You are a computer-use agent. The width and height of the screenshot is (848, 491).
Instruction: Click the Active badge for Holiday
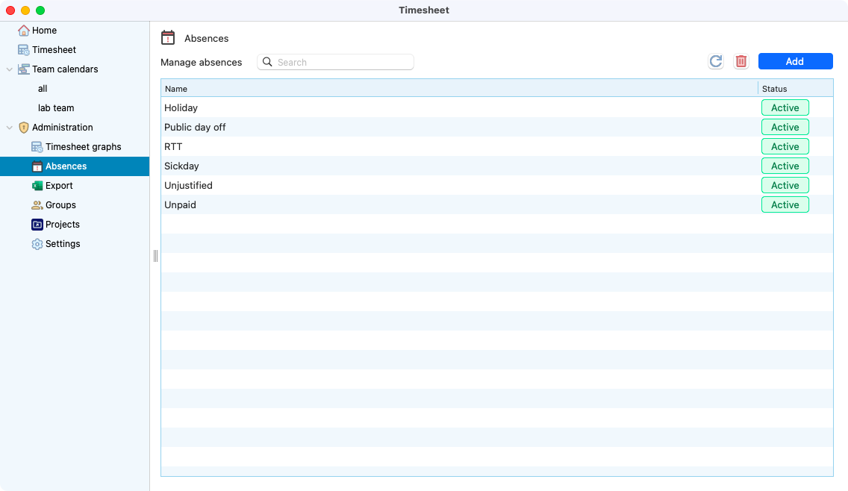click(785, 107)
